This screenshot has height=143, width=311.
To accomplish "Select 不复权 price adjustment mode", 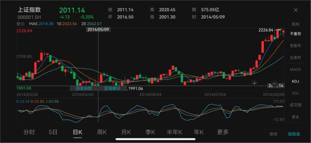I will pyautogui.click(x=295, y=34).
